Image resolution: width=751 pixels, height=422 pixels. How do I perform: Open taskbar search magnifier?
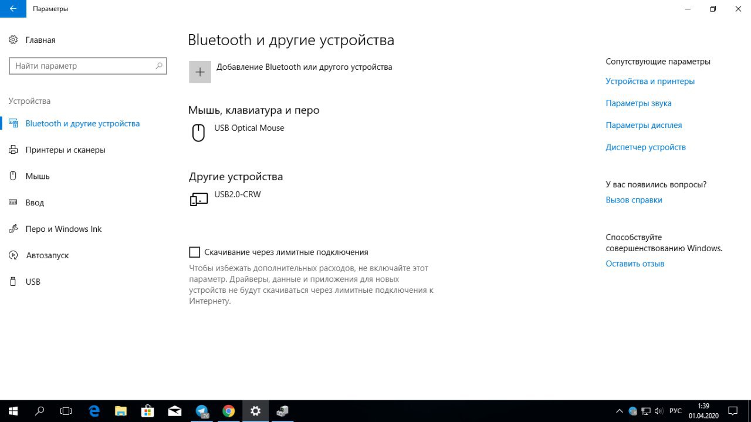(40, 411)
